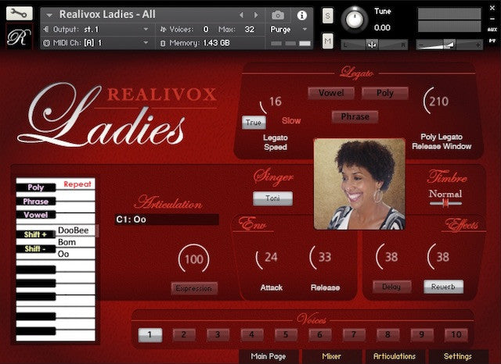Screen dimensions: 501x364
Task: Click the Expression knob dial
Action: (x=193, y=259)
